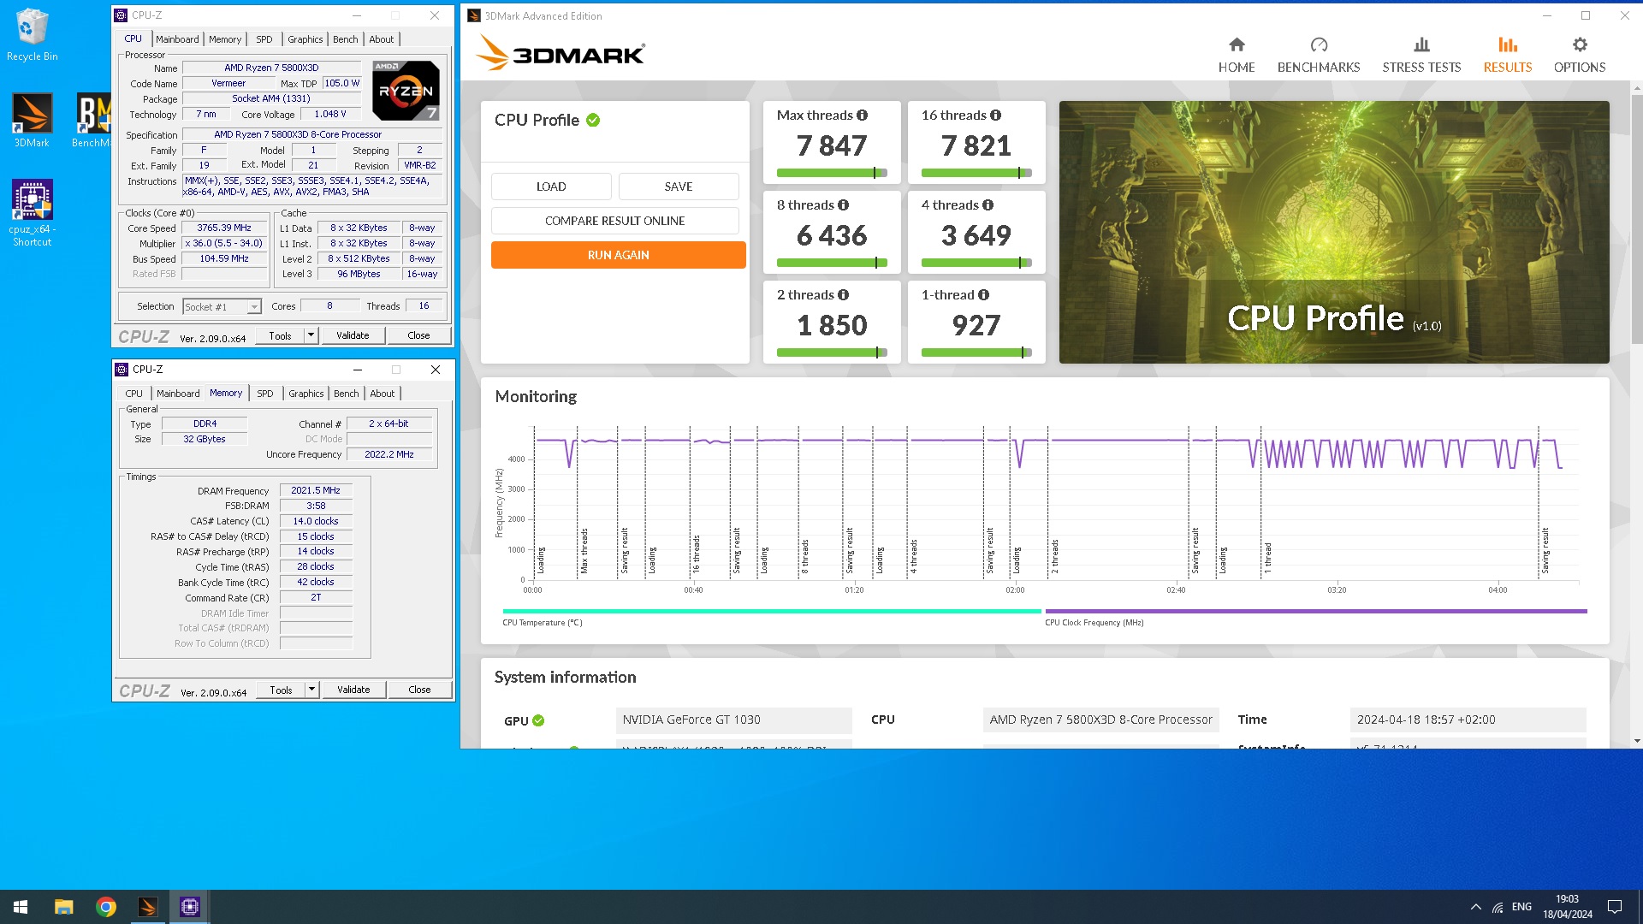
Task: Go to 3DMark Home icon
Action: tap(1237, 44)
